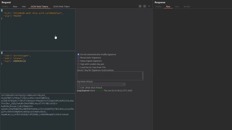Open the Response Pretty tab
The image size is (232, 130).
coord(158,6)
